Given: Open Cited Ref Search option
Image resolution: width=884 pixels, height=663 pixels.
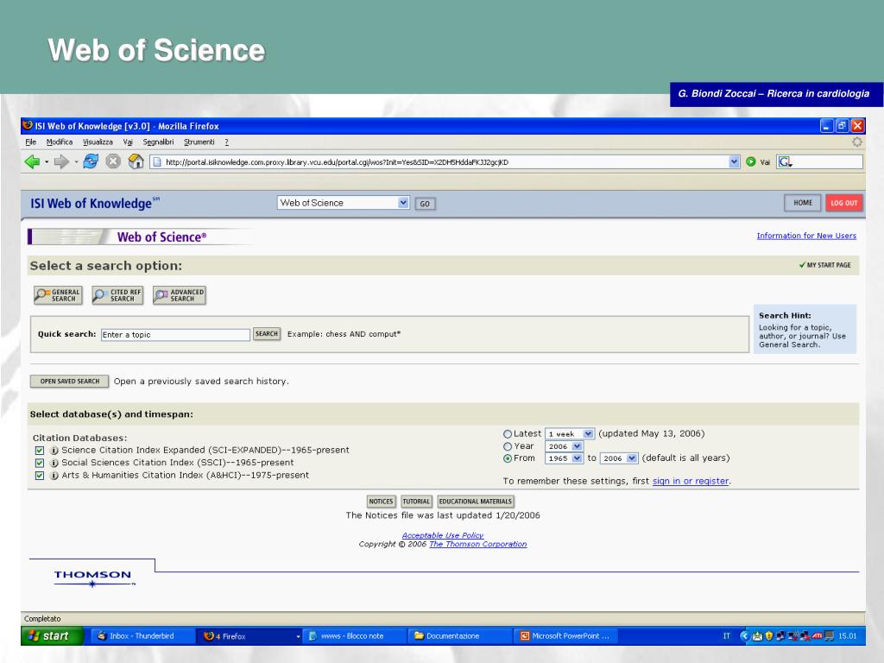Looking at the screenshot, I should click(117, 295).
